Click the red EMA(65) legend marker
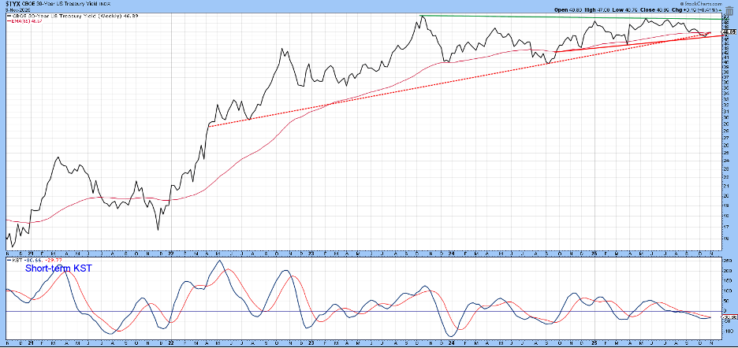This screenshot has height=348, width=738. coord(8,22)
